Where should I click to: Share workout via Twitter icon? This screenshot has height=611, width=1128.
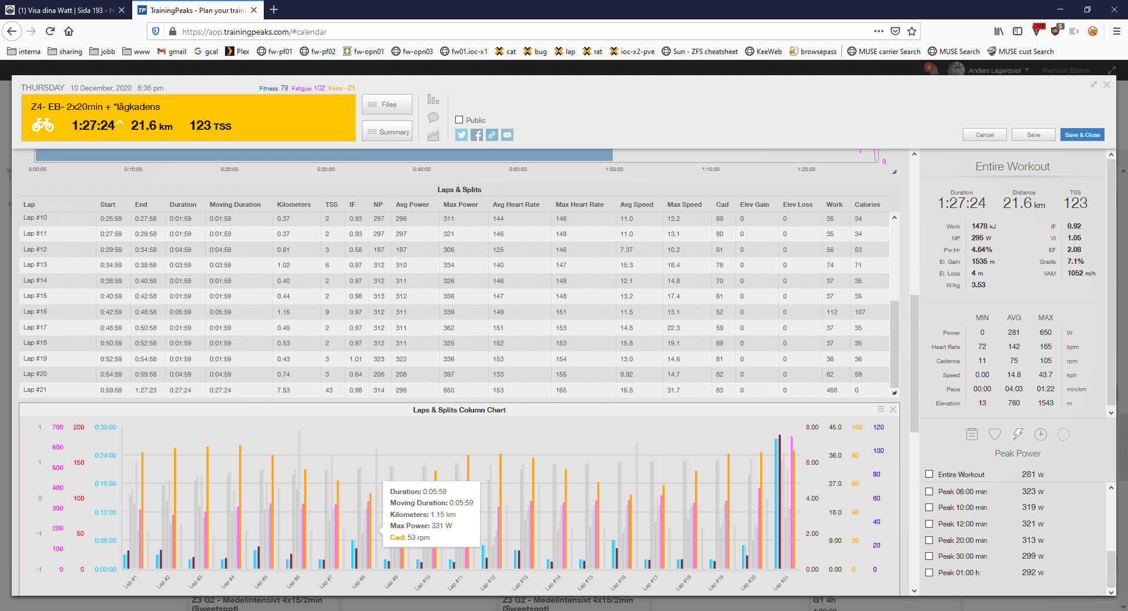(461, 135)
